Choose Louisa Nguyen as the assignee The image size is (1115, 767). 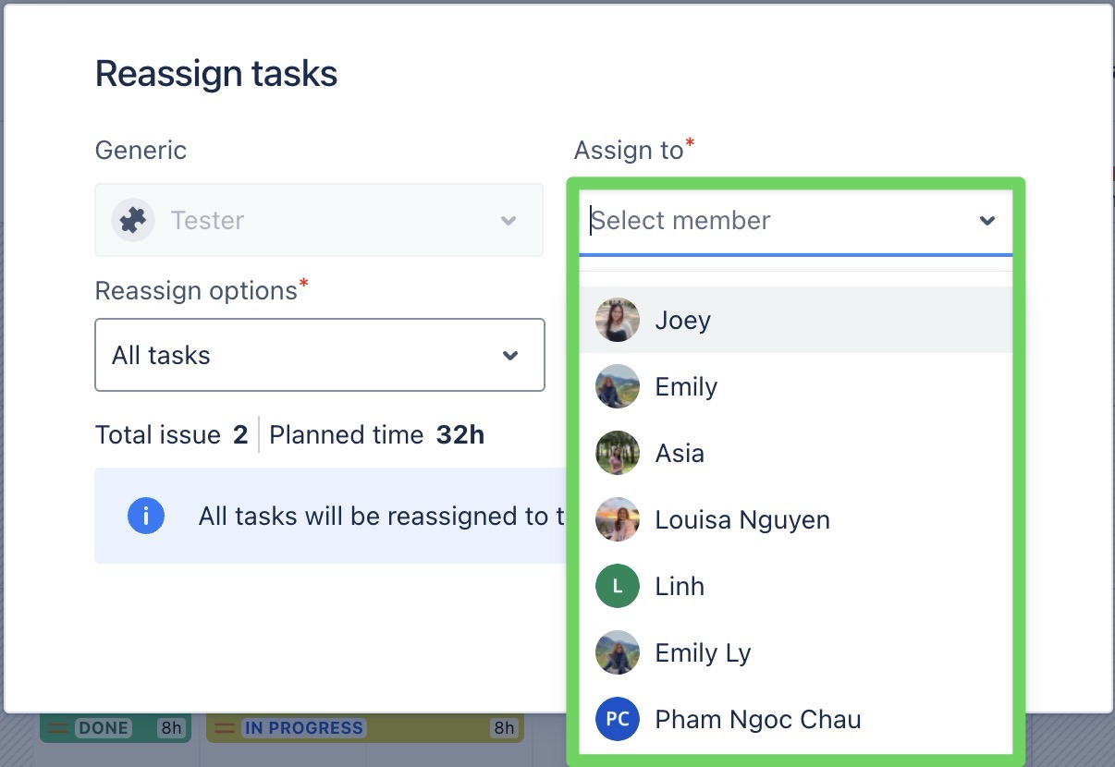(x=742, y=519)
